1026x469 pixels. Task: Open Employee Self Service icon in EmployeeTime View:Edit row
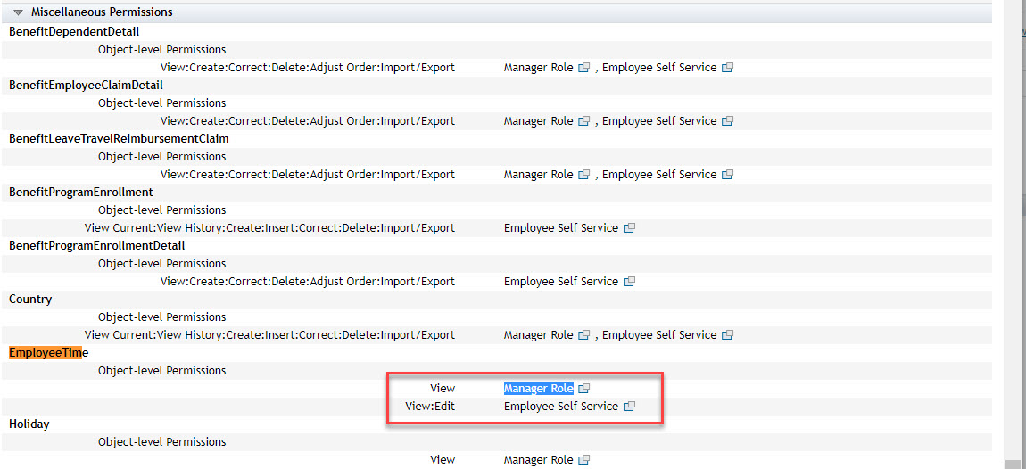[630, 407]
